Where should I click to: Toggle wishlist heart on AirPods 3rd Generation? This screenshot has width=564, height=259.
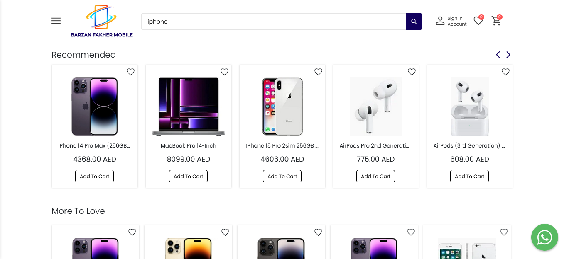pos(505,72)
